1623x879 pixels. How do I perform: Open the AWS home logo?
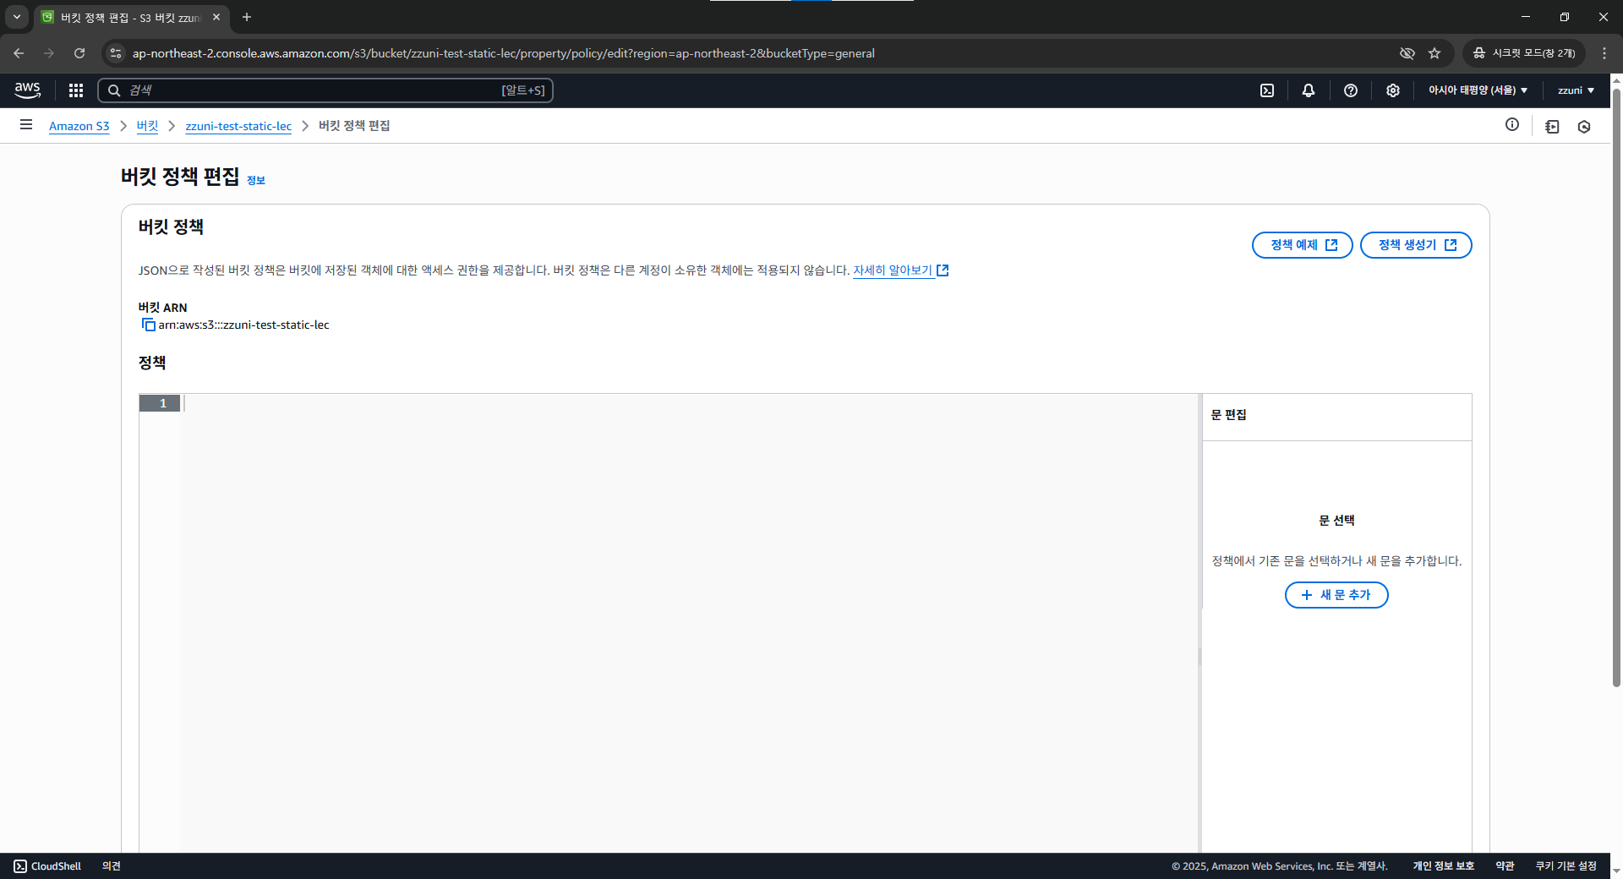tap(27, 90)
